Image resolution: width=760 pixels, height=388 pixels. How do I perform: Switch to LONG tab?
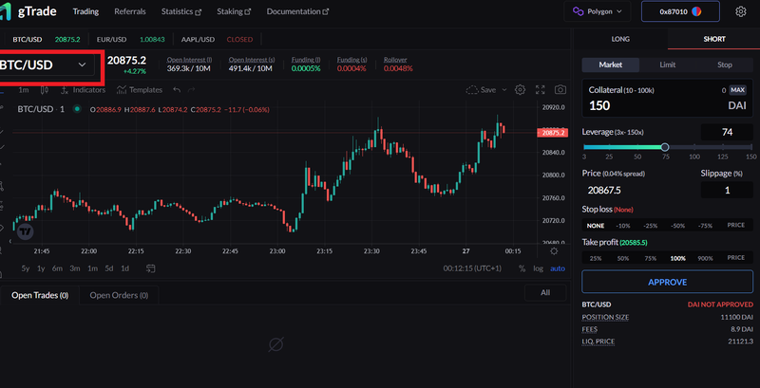tap(620, 39)
